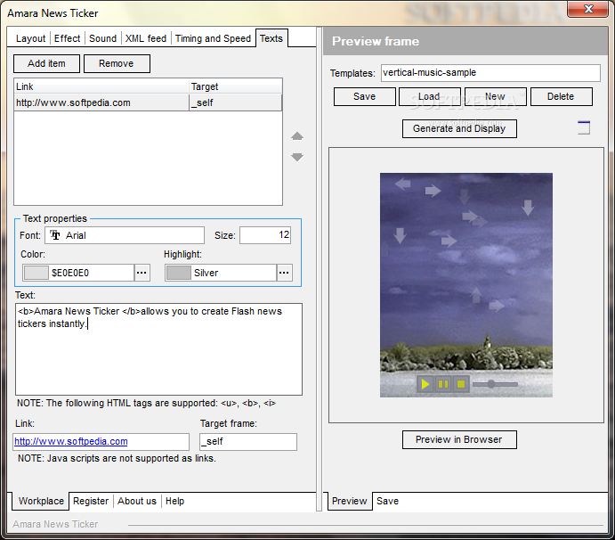This screenshot has width=615, height=540.
Task: Click the Remove button
Action: click(117, 63)
